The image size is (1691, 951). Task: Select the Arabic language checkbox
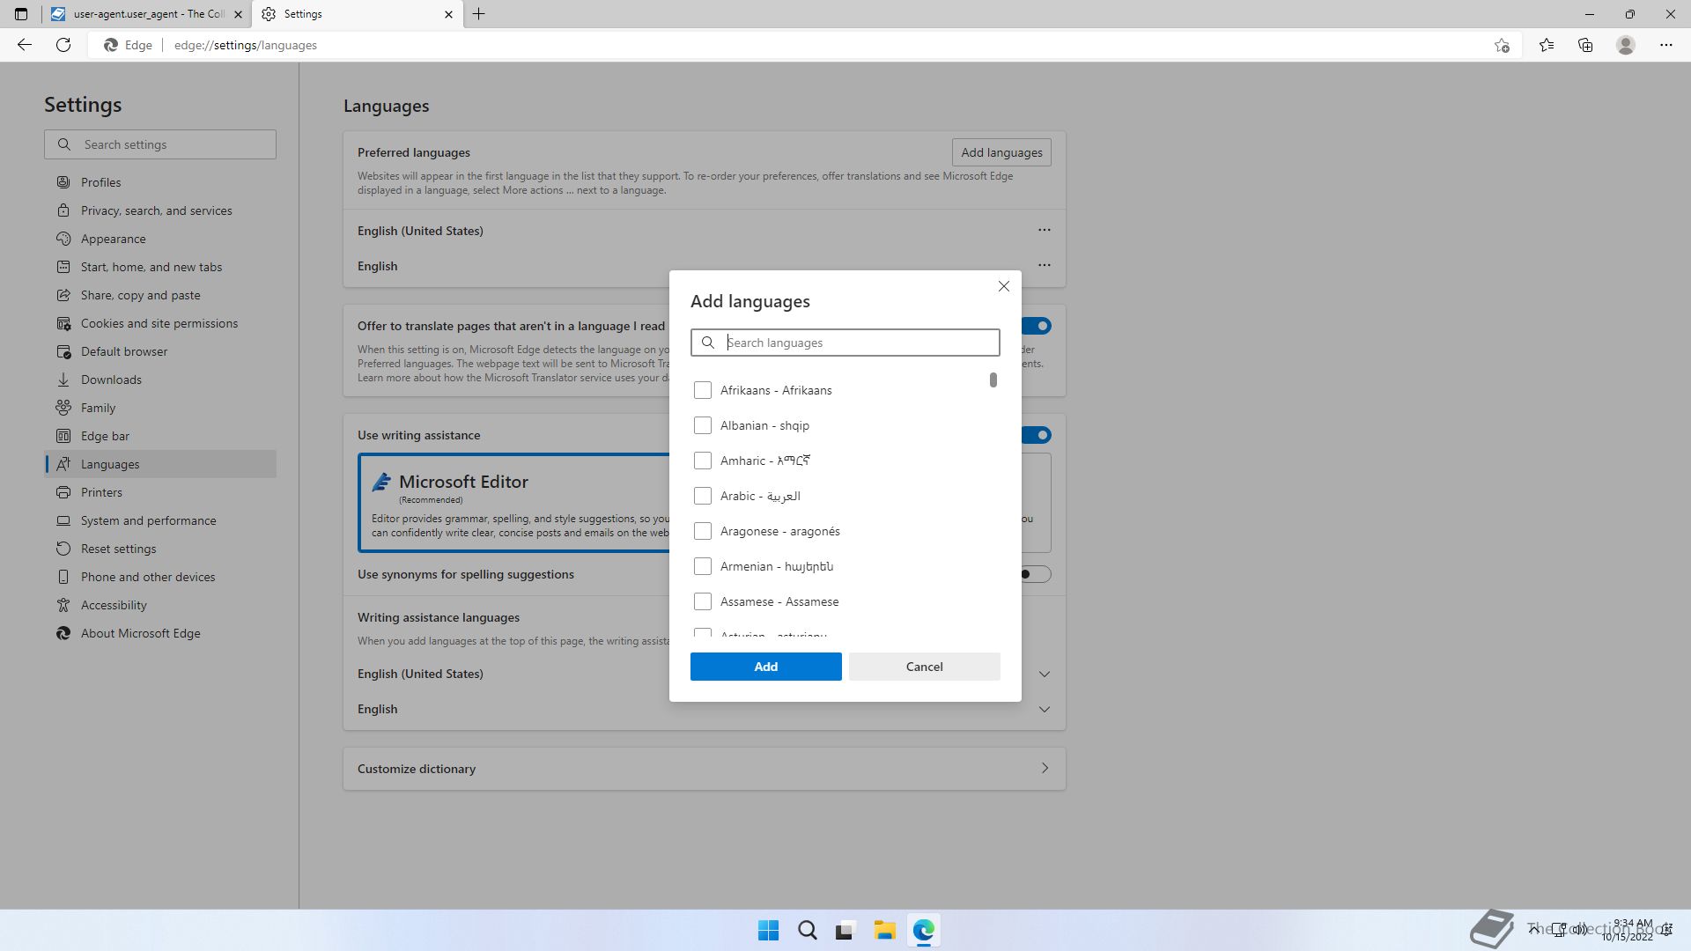(702, 496)
